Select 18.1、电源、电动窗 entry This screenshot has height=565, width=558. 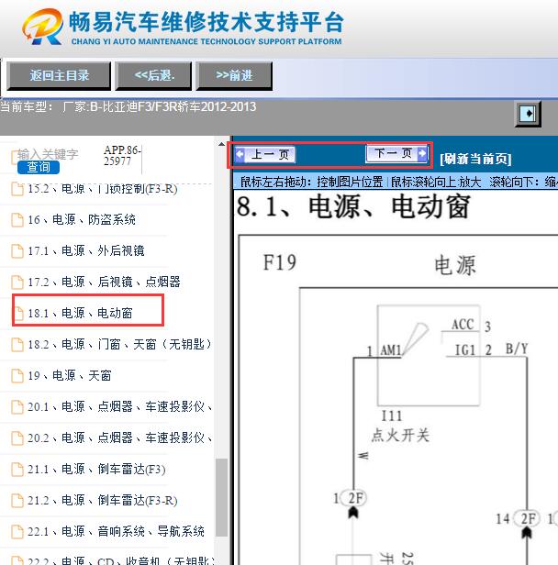80,313
